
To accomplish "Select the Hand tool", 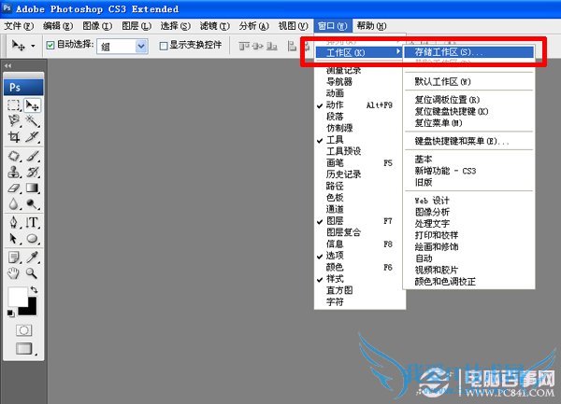I will pyautogui.click(x=14, y=273).
